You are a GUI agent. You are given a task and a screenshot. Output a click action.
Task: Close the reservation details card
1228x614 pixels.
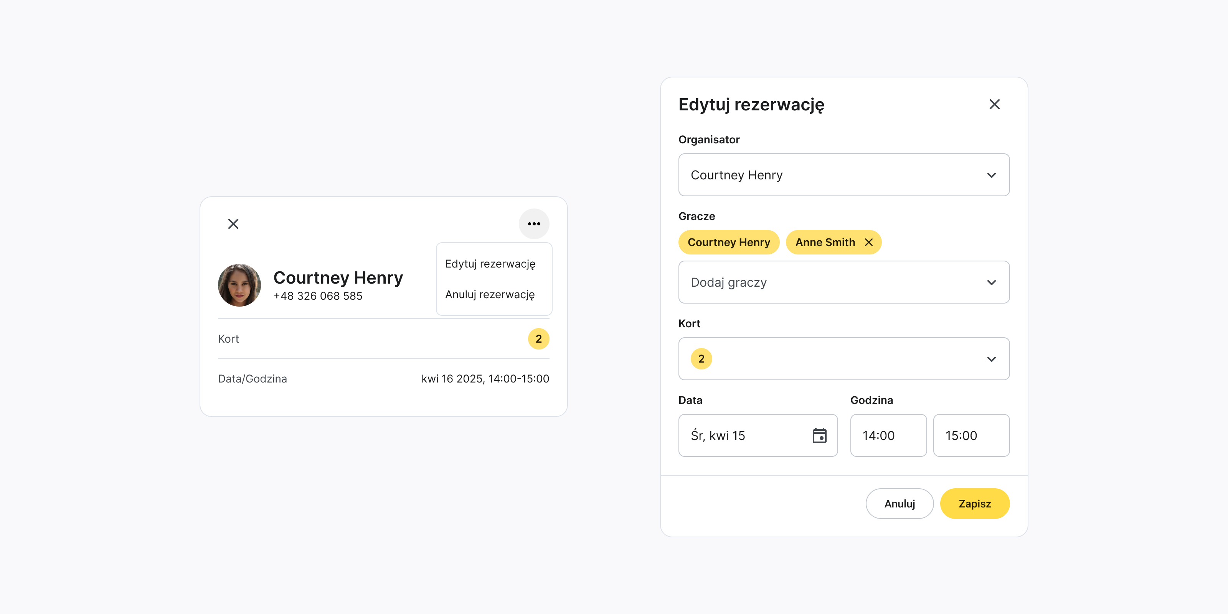pos(233,224)
